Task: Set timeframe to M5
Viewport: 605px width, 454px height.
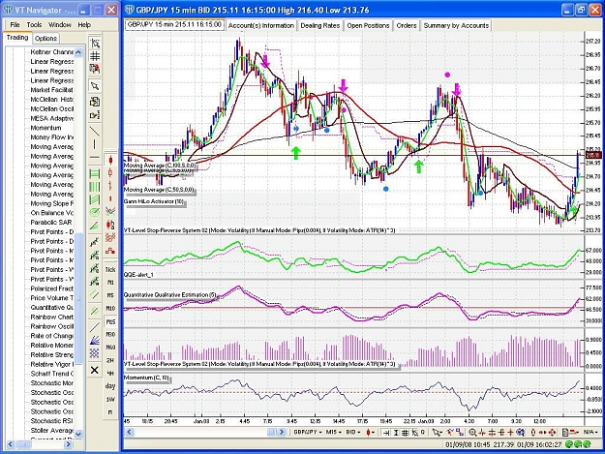Action: click(110, 295)
